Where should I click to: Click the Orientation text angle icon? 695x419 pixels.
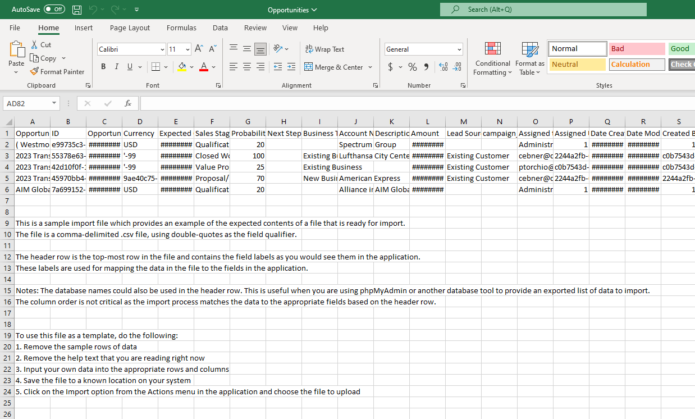click(278, 49)
